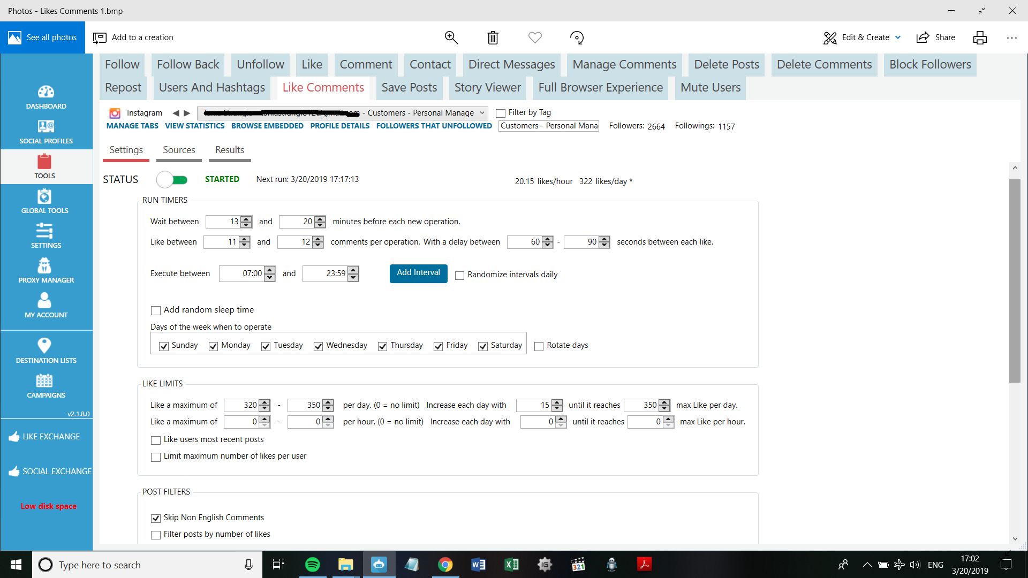Viewport: 1028px width, 578px height.
Task: Increase the Wait between minimum value
Action: coord(246,219)
